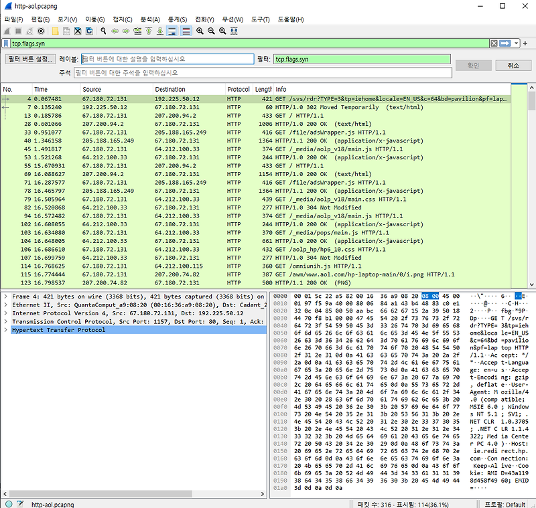This screenshot has height=508, width=536.
Task: Click the restart current capture icon
Action: click(31, 30)
